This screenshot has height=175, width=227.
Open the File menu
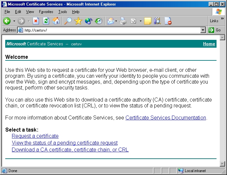(7, 12)
